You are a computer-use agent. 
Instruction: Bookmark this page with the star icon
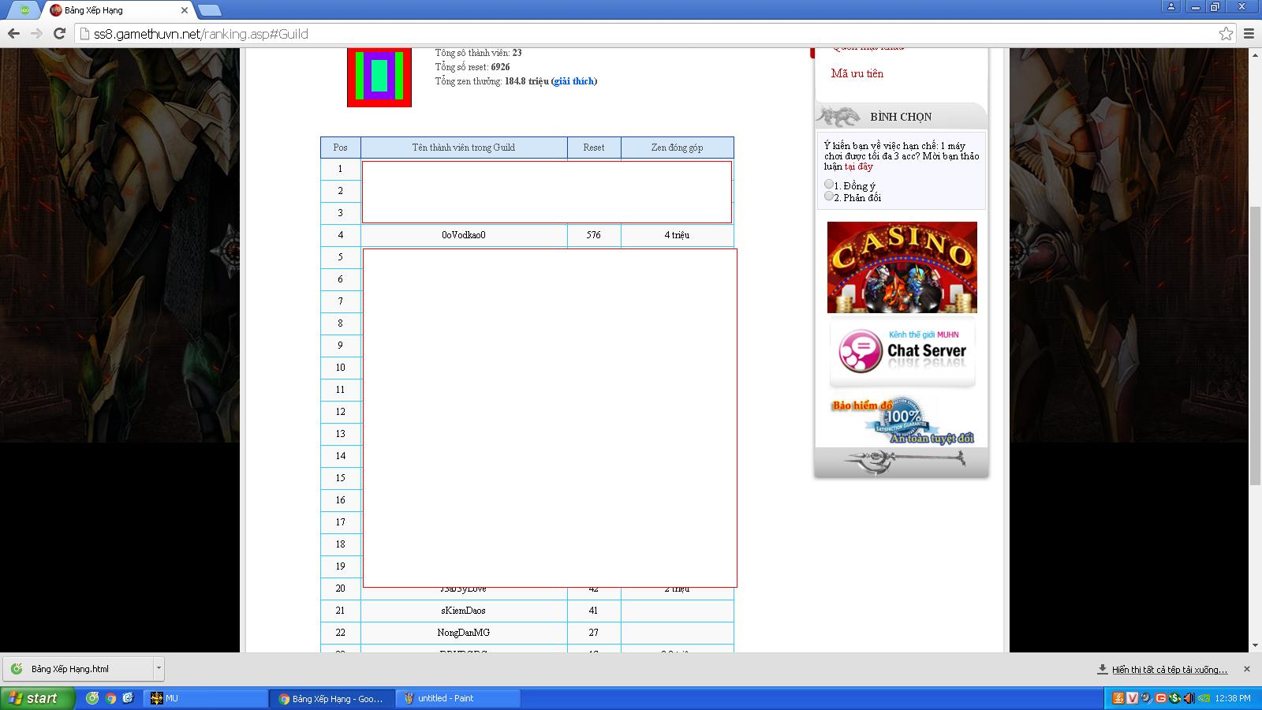click(x=1226, y=33)
